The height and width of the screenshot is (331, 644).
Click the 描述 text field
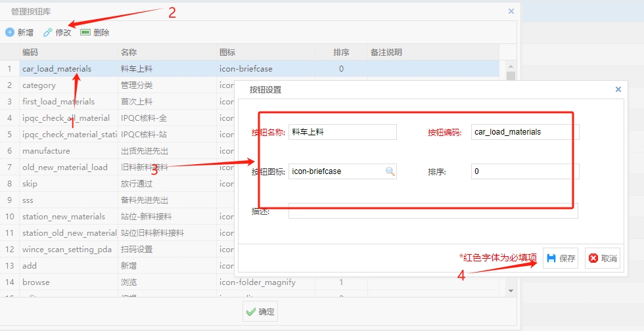click(x=432, y=211)
